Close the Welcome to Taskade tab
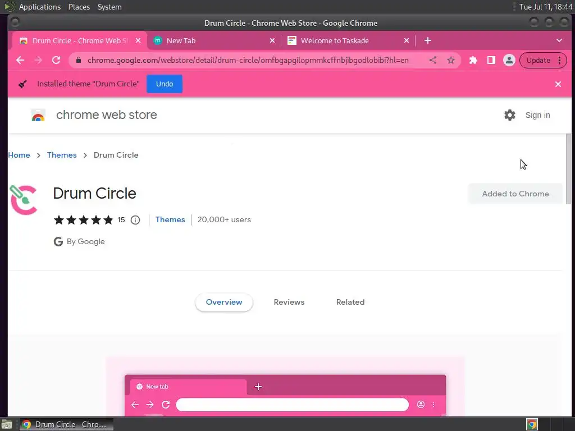Viewport: 575px width, 431px height. click(407, 40)
